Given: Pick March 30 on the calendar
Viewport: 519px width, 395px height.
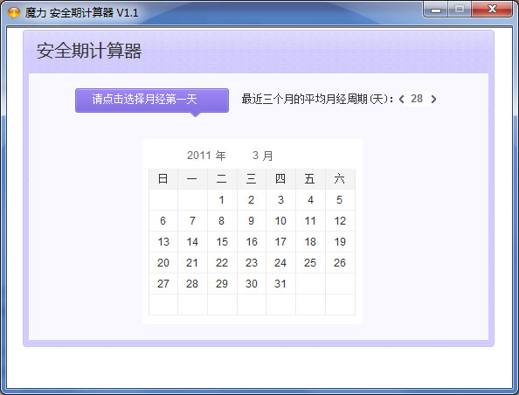Looking at the screenshot, I should pyautogui.click(x=252, y=283).
